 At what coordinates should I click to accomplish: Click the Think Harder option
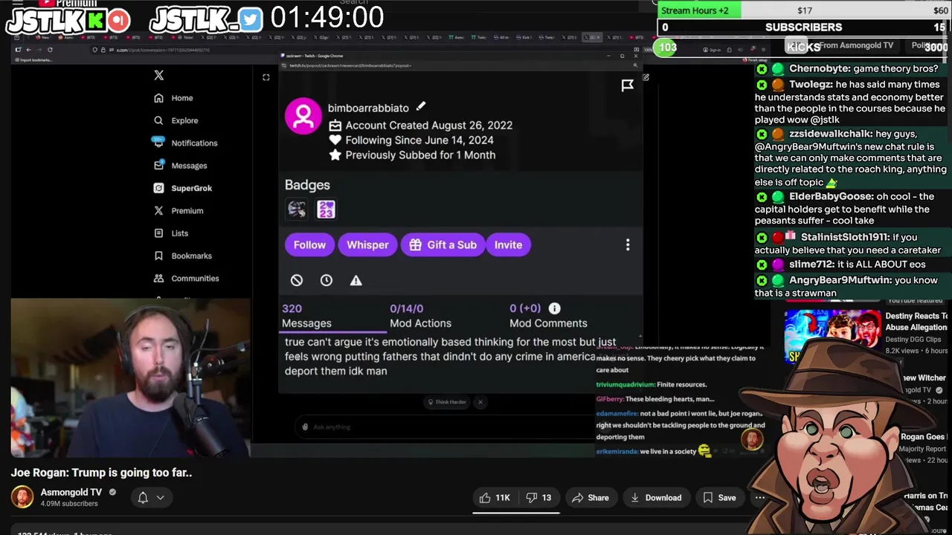(x=447, y=402)
